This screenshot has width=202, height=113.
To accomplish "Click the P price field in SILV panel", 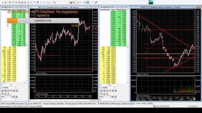I will point(6,85).
